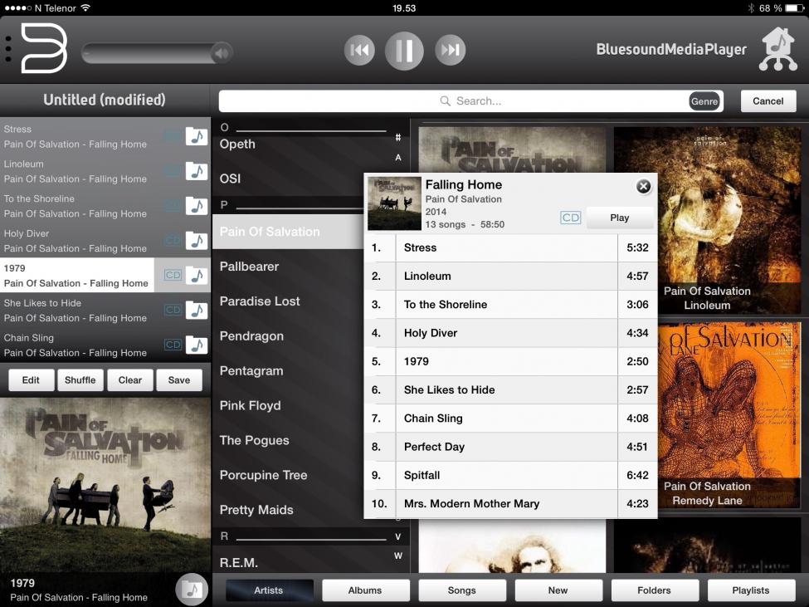The height and width of the screenshot is (607, 809).
Task: Skip to the previous track
Action: [x=359, y=50]
